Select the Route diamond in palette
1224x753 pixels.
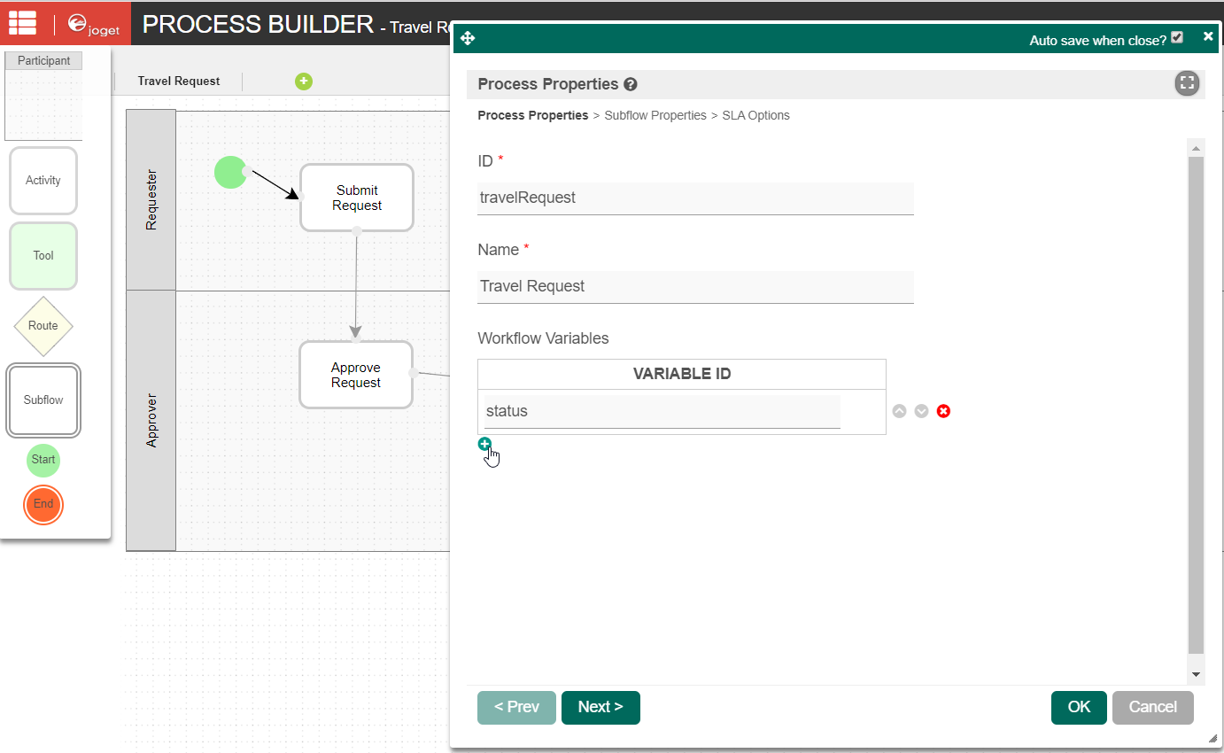43,326
